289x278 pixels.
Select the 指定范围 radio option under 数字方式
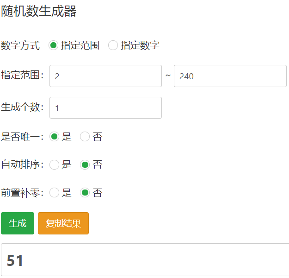pyautogui.click(x=54, y=45)
